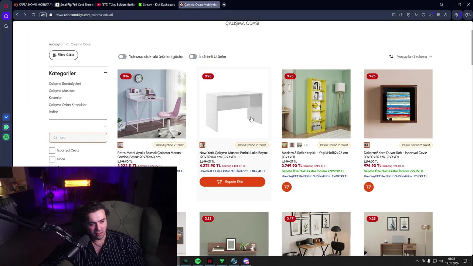Image resolution: width=473 pixels, height=266 pixels.
Task: Reload the page with the refresh icon
Action: pyautogui.click(x=33, y=15)
